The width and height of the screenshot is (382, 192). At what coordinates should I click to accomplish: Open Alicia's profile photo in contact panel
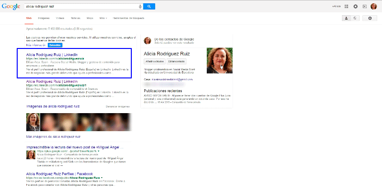click(x=220, y=60)
